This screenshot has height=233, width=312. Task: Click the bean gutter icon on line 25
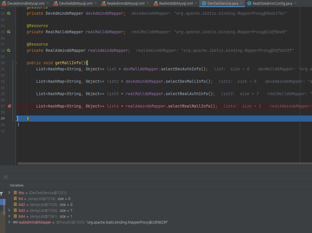click(x=9, y=32)
